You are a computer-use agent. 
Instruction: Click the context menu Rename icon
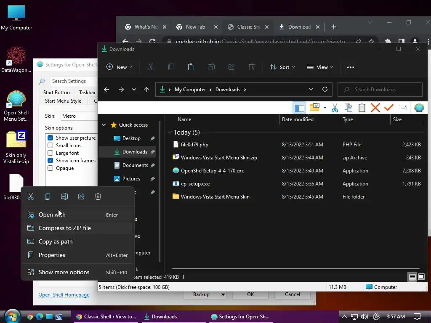tap(64, 196)
